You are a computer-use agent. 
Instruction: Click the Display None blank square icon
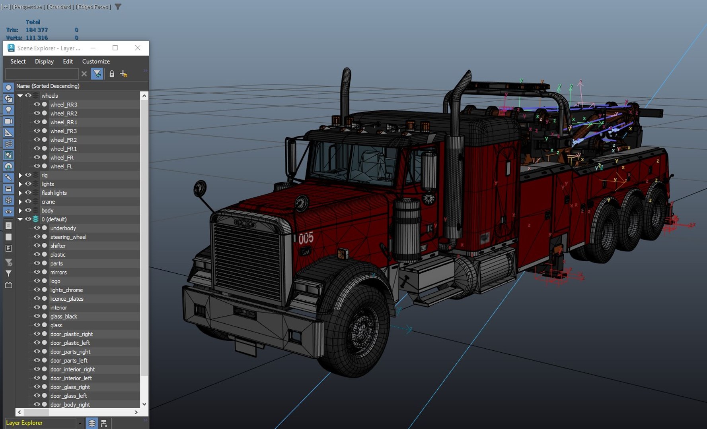pyautogui.click(x=8, y=237)
